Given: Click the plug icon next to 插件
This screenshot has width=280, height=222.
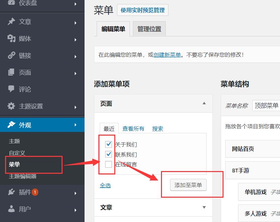Looking at the screenshot, I should click(x=11, y=192).
